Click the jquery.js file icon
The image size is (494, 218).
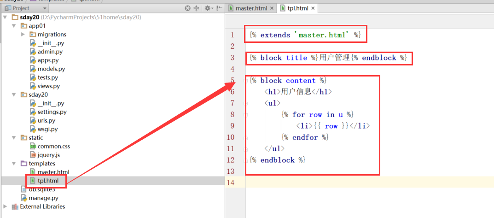click(33, 155)
